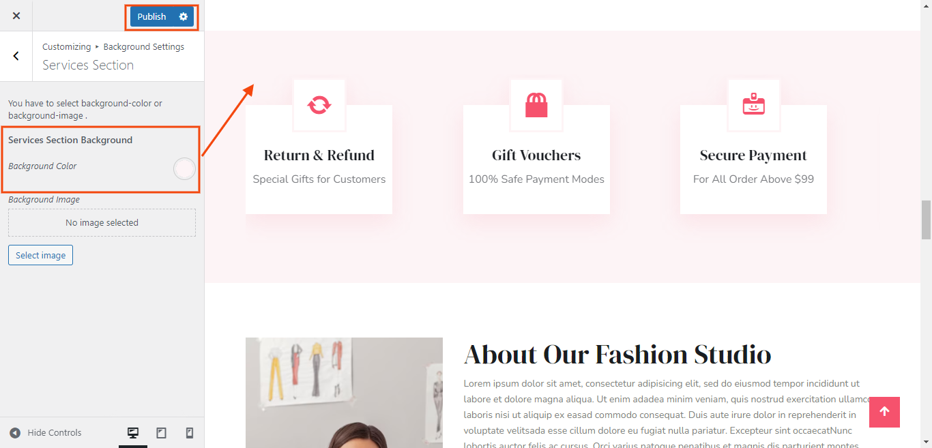Viewport: 932px width, 448px height.
Task: Click the No image selected placeholder
Action: click(102, 223)
